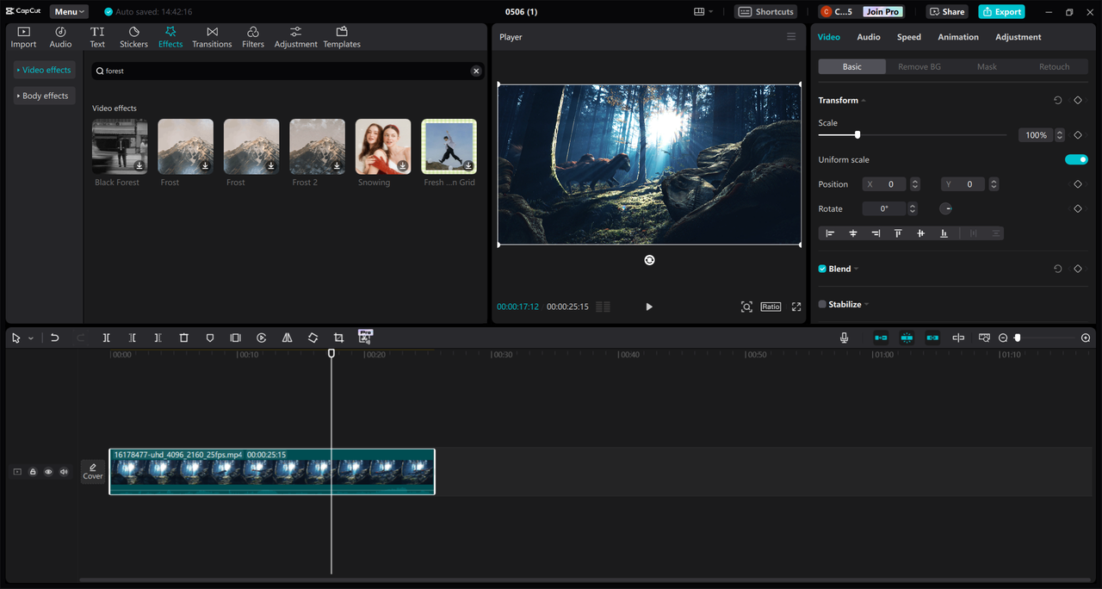This screenshot has height=589, width=1102.
Task: Toggle the Uniform scale switch
Action: pyautogui.click(x=1076, y=159)
